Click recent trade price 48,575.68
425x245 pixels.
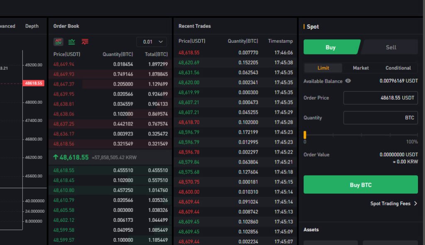tap(189, 172)
